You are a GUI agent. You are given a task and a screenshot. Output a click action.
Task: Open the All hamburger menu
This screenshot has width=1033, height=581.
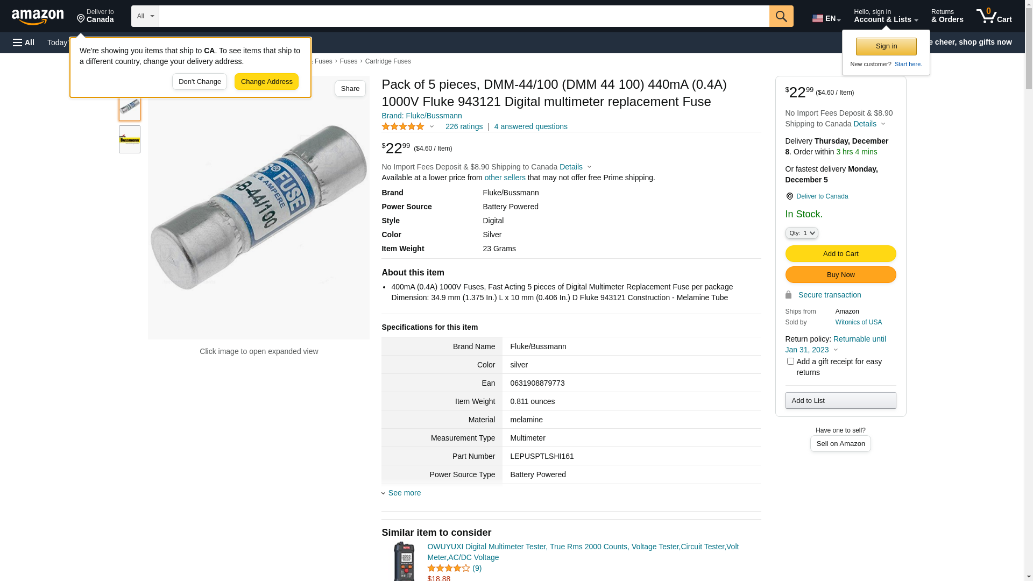pos(24,42)
